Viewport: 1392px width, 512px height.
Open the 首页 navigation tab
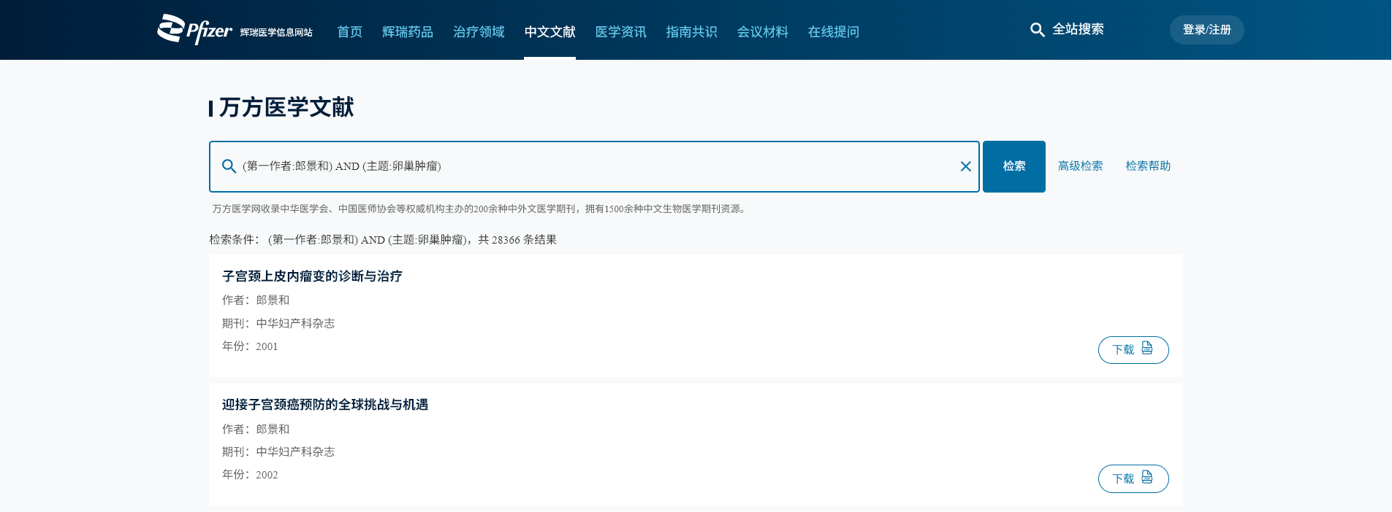click(x=349, y=31)
